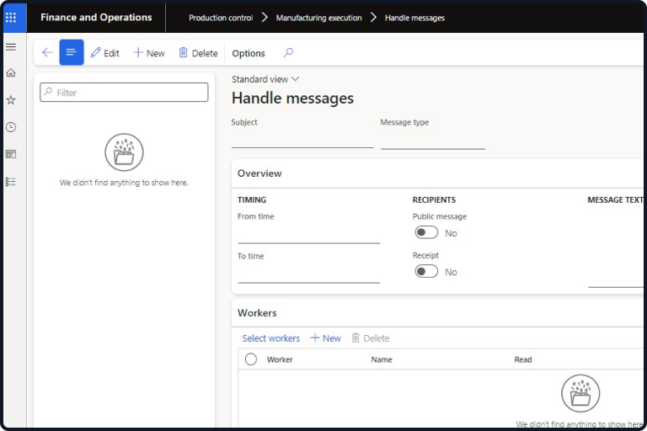The width and height of the screenshot is (647, 431).
Task: Go to Home in sidebar
Action: [x=11, y=73]
